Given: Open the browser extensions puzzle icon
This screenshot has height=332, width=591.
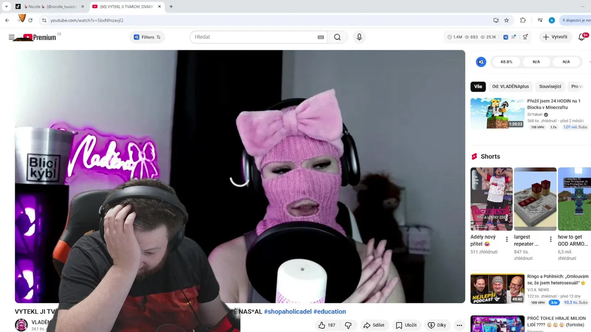Looking at the screenshot, I should coord(523,20).
